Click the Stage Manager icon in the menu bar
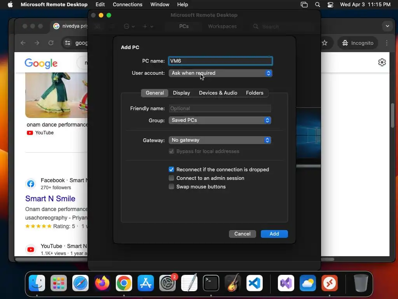The height and width of the screenshot is (299, 398). pos(304,5)
